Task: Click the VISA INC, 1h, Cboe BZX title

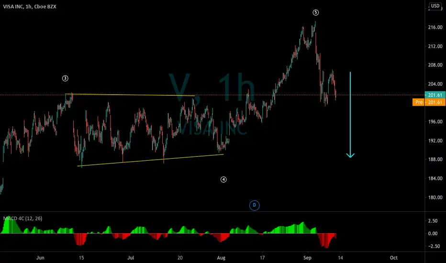Action: coord(30,6)
